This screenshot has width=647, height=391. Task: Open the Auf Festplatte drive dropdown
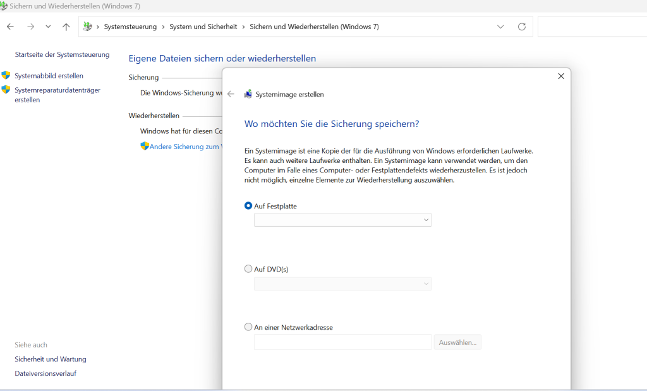pos(342,220)
